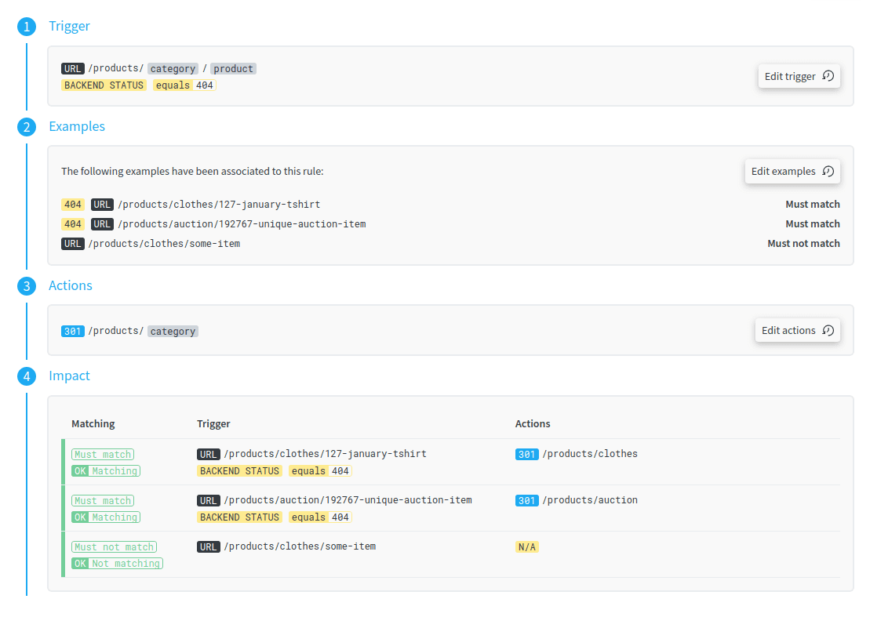Open the product placeholder in the Trigger pattern
Screen dimensions: 870x617
click(x=233, y=68)
